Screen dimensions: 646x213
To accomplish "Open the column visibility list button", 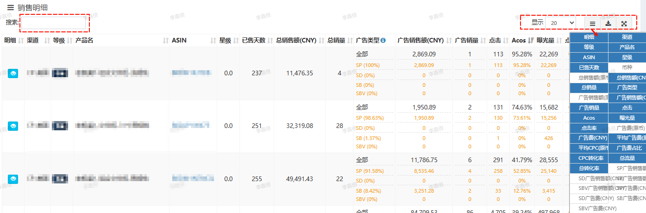I will pos(593,23).
